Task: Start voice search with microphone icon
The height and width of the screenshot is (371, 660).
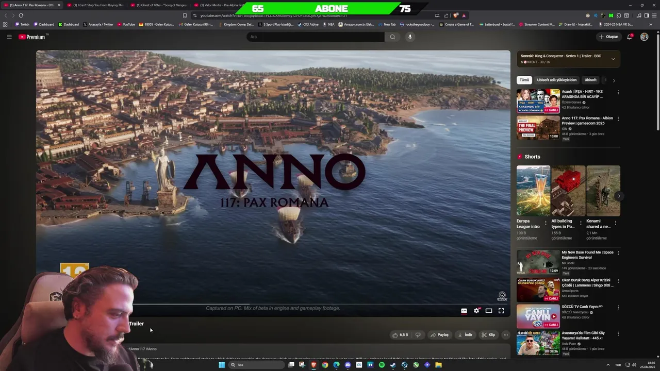Action: [410, 37]
